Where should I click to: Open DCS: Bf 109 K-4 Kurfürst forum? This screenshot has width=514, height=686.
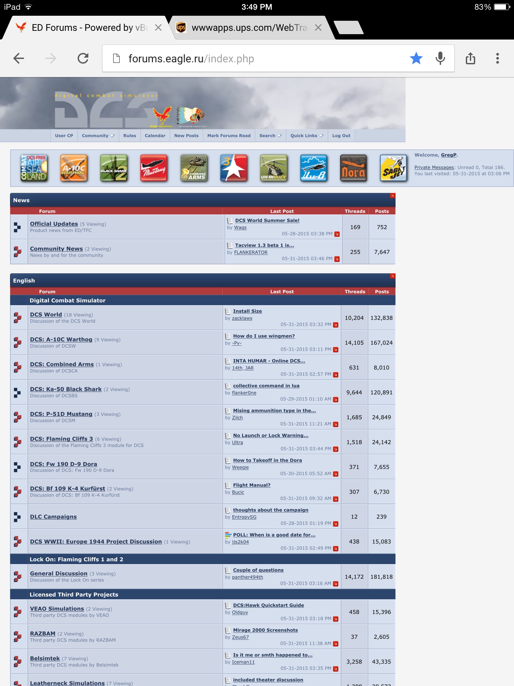(x=68, y=488)
